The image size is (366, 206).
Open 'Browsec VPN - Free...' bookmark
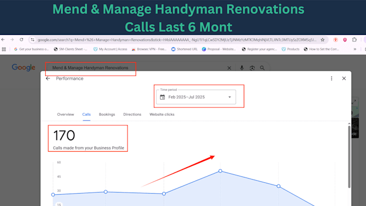149,49
